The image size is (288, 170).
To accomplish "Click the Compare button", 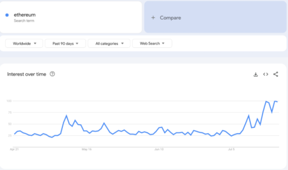I will (x=171, y=18).
